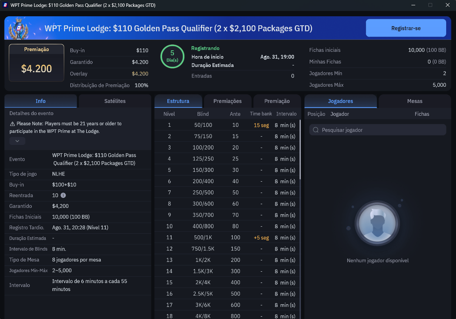Click the 100/200 blind entry
The width and height of the screenshot is (456, 319).
[203, 148]
